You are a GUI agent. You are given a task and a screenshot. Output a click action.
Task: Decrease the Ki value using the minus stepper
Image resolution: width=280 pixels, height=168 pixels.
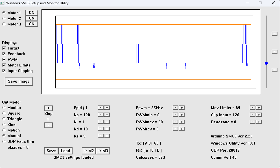tap(100, 122)
